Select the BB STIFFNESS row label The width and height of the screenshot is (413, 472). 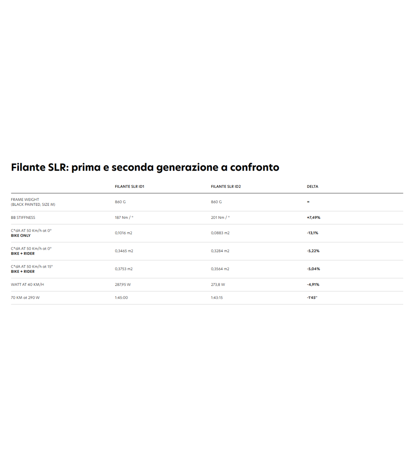click(23, 218)
